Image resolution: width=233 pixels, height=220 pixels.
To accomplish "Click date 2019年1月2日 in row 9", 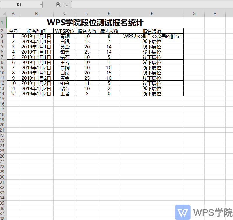I will coord(36,68).
